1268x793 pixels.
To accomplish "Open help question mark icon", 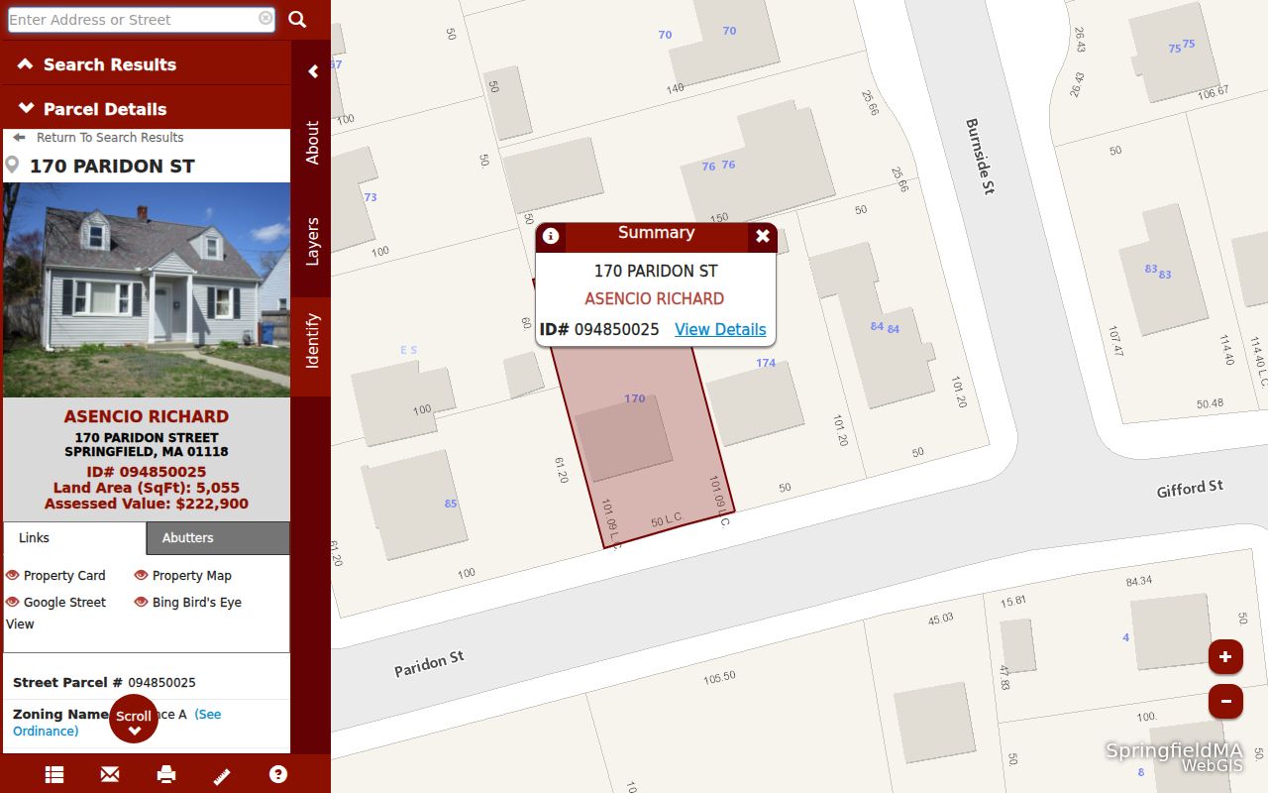I will [x=278, y=775].
